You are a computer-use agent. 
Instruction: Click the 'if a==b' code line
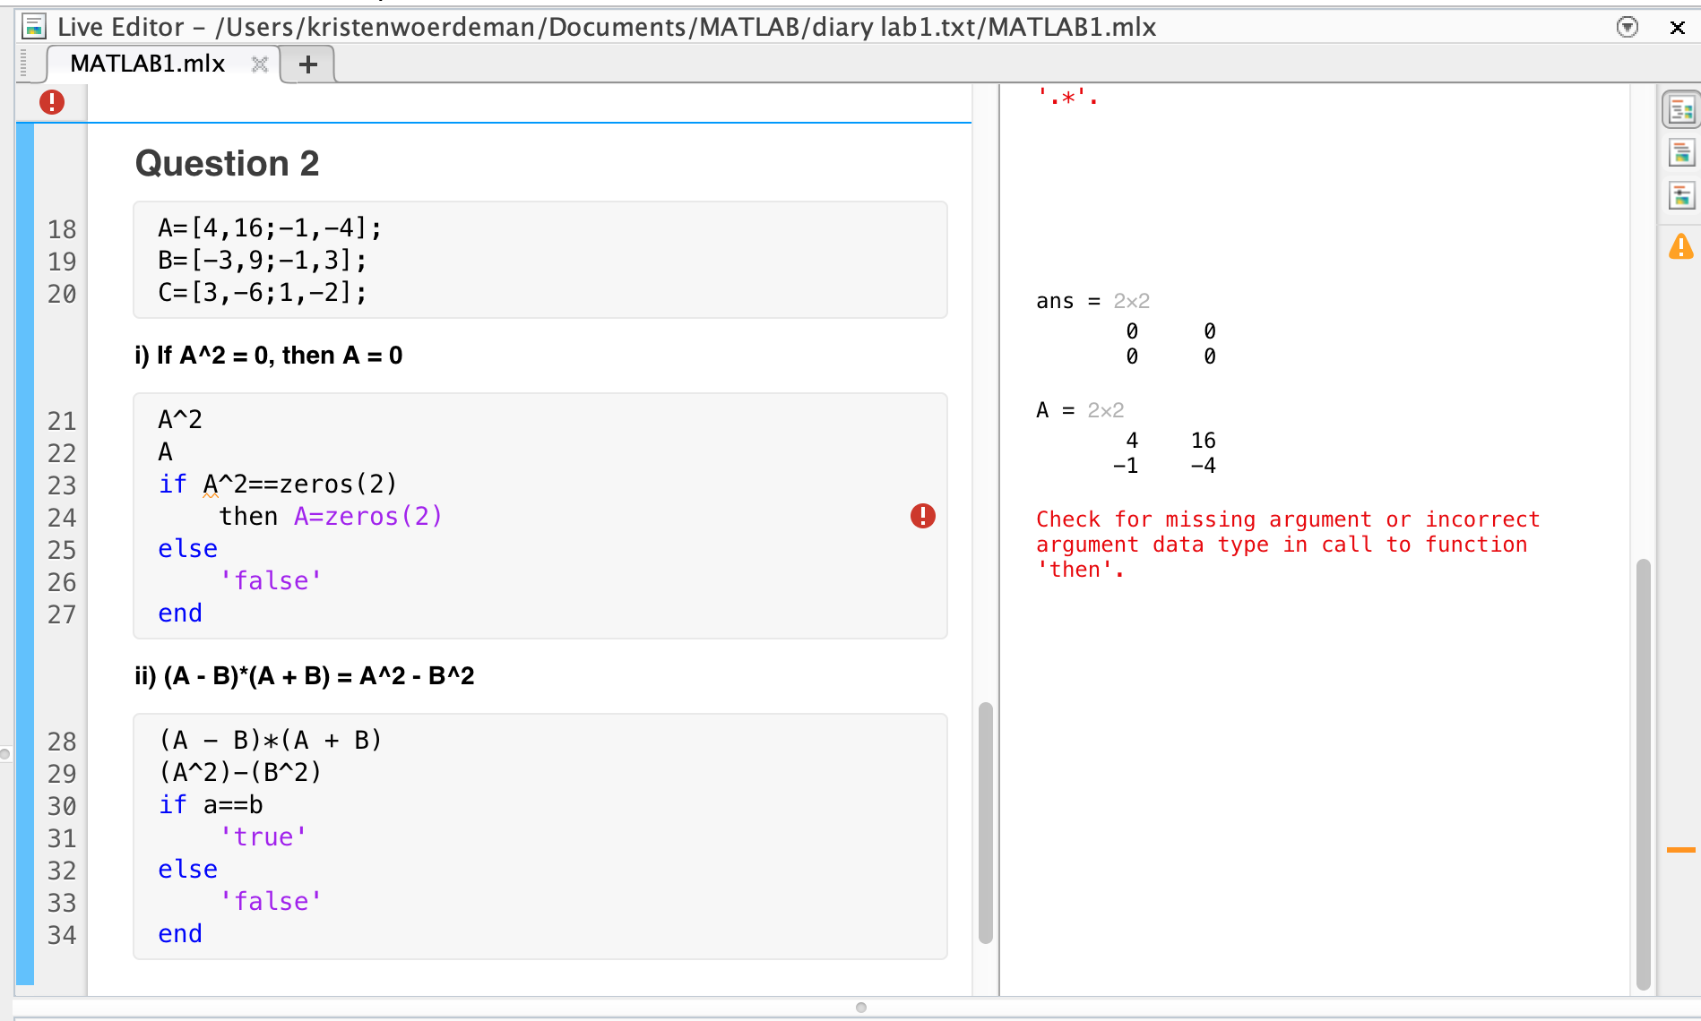click(211, 805)
